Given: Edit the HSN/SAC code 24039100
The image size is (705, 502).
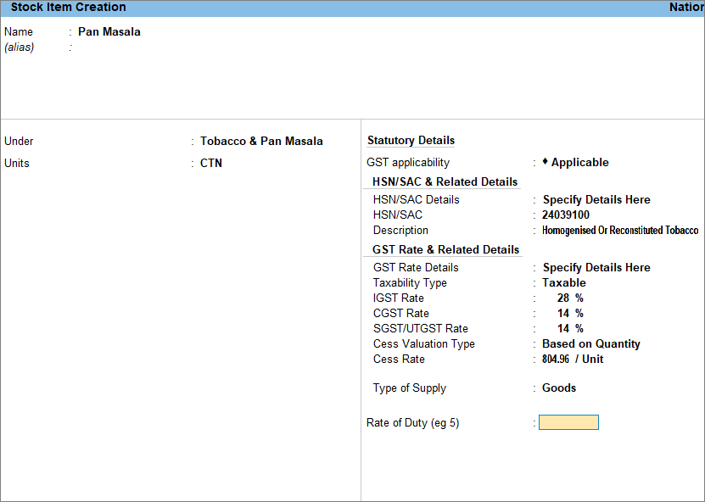Looking at the screenshot, I should (x=566, y=215).
